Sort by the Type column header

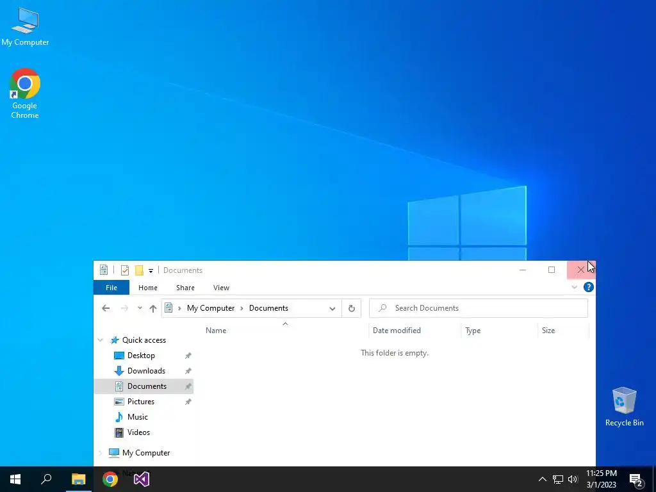click(x=473, y=330)
